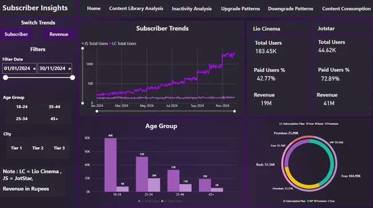Select the 20K JS bar for 25-34

(x=154, y=185)
